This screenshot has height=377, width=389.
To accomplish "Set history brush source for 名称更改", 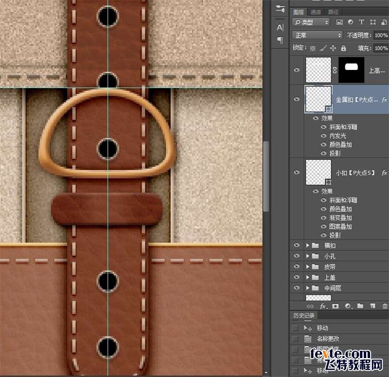I will [295, 339].
